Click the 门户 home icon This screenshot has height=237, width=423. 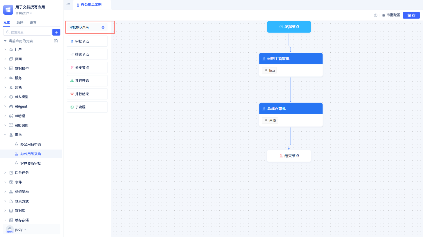click(11, 49)
